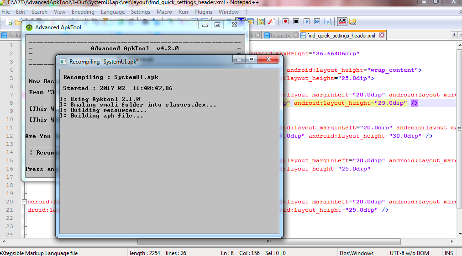462x256 pixels.
Task: Click 'Ln : 8' in status bar
Action: 227,253
